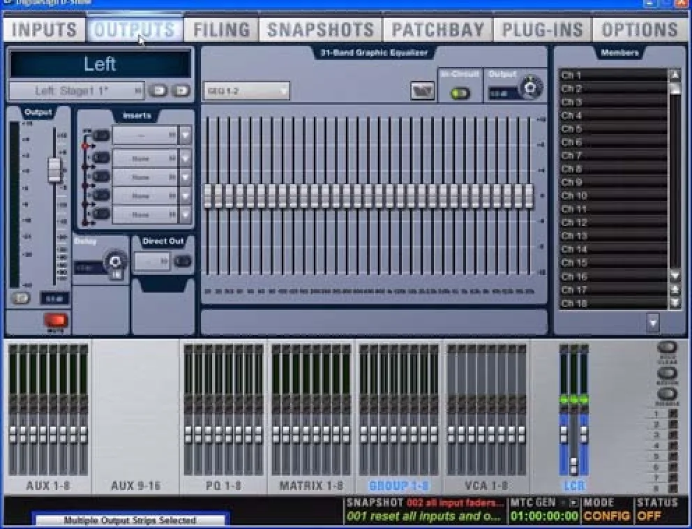Click the square beside number 1

point(673,414)
